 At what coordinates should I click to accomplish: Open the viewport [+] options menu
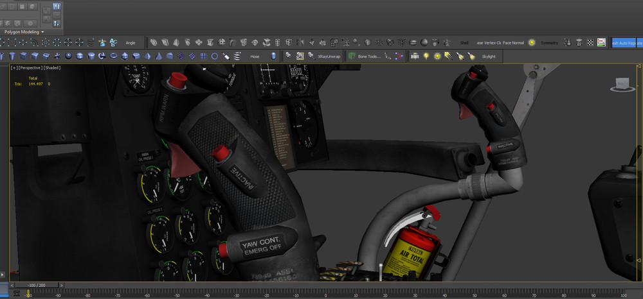[x=14, y=67]
